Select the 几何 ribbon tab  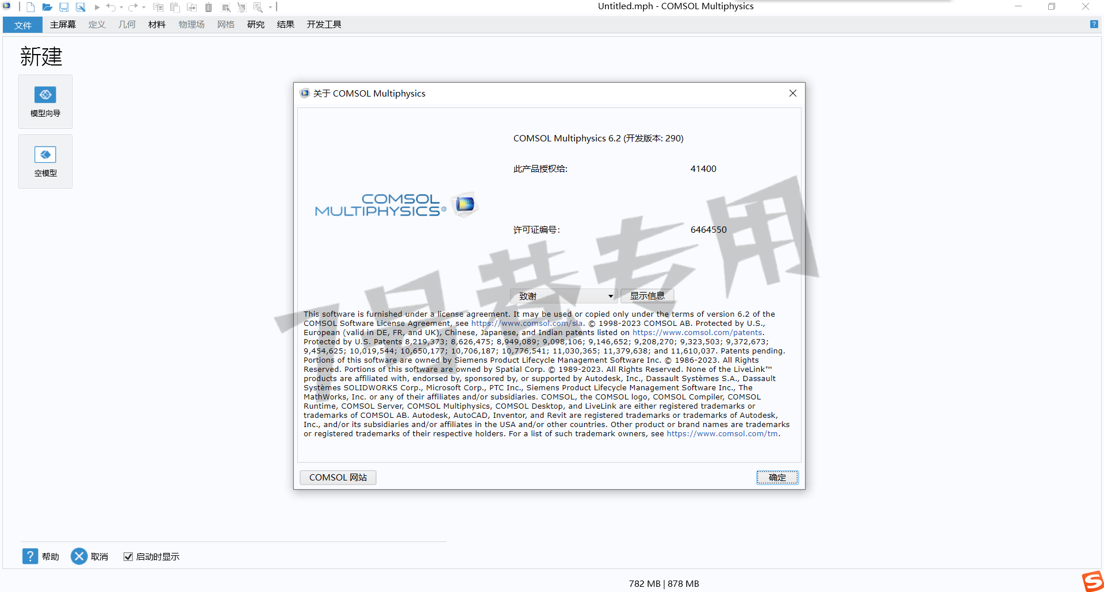click(127, 25)
